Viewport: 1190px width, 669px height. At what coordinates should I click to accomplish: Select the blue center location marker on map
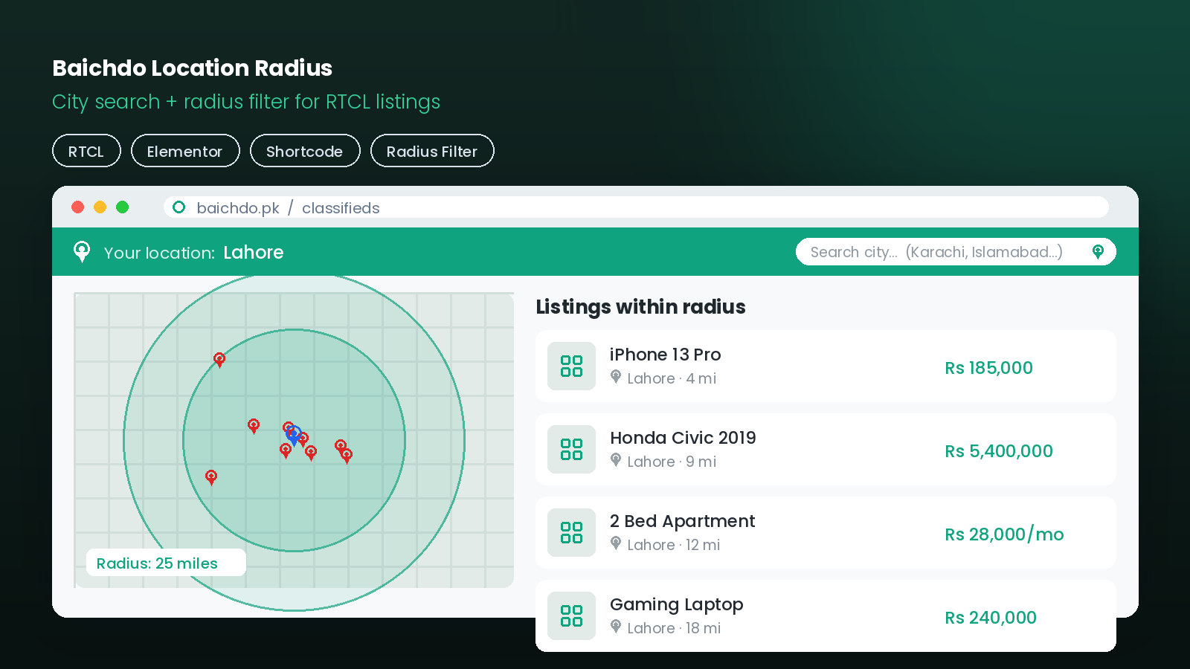point(294,435)
